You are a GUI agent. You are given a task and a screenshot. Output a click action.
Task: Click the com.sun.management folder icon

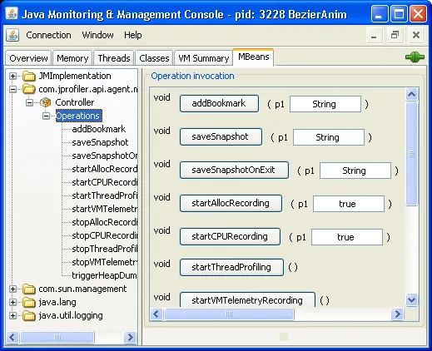pyautogui.click(x=29, y=289)
